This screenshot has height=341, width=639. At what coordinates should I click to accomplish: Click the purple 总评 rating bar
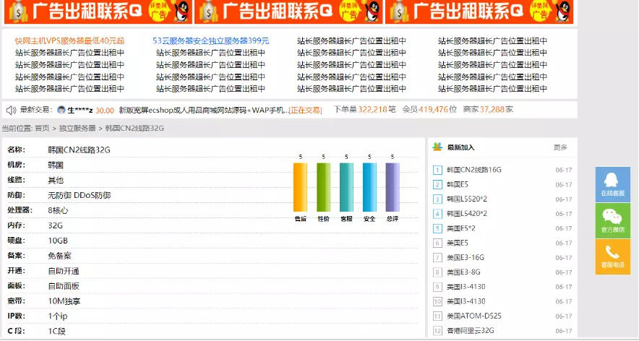[x=392, y=187]
